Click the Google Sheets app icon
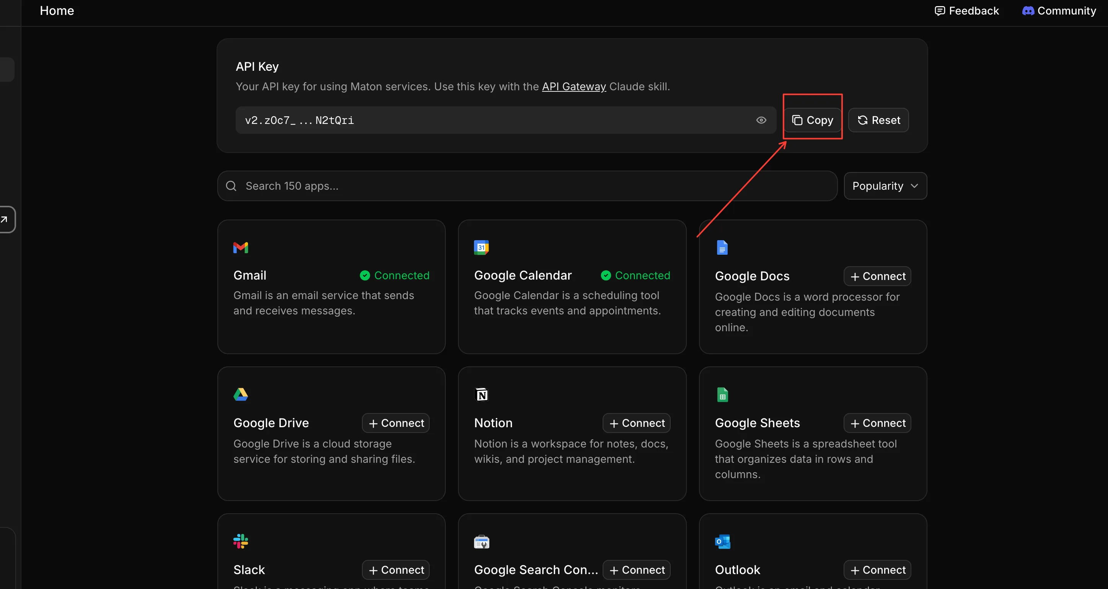Viewport: 1108px width, 589px height. [722, 394]
